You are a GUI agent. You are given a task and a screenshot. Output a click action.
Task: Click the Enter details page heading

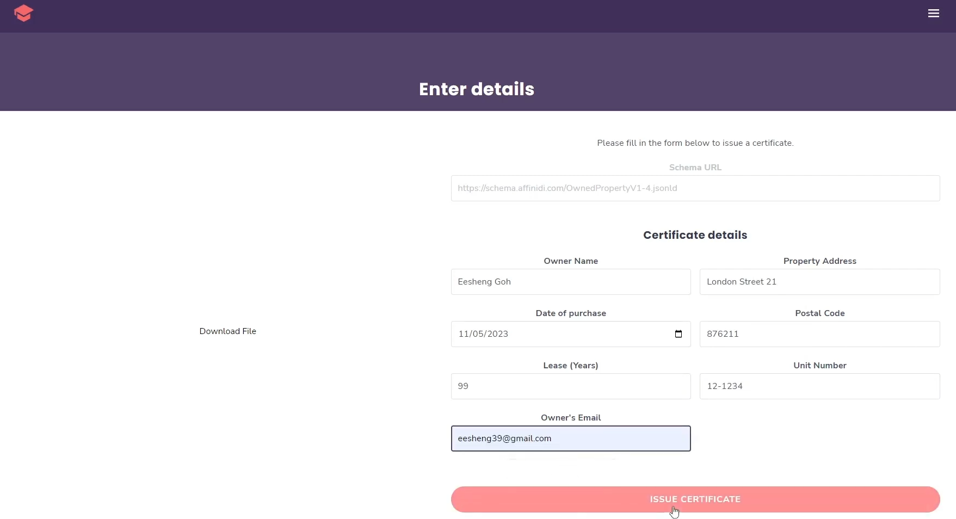477,89
